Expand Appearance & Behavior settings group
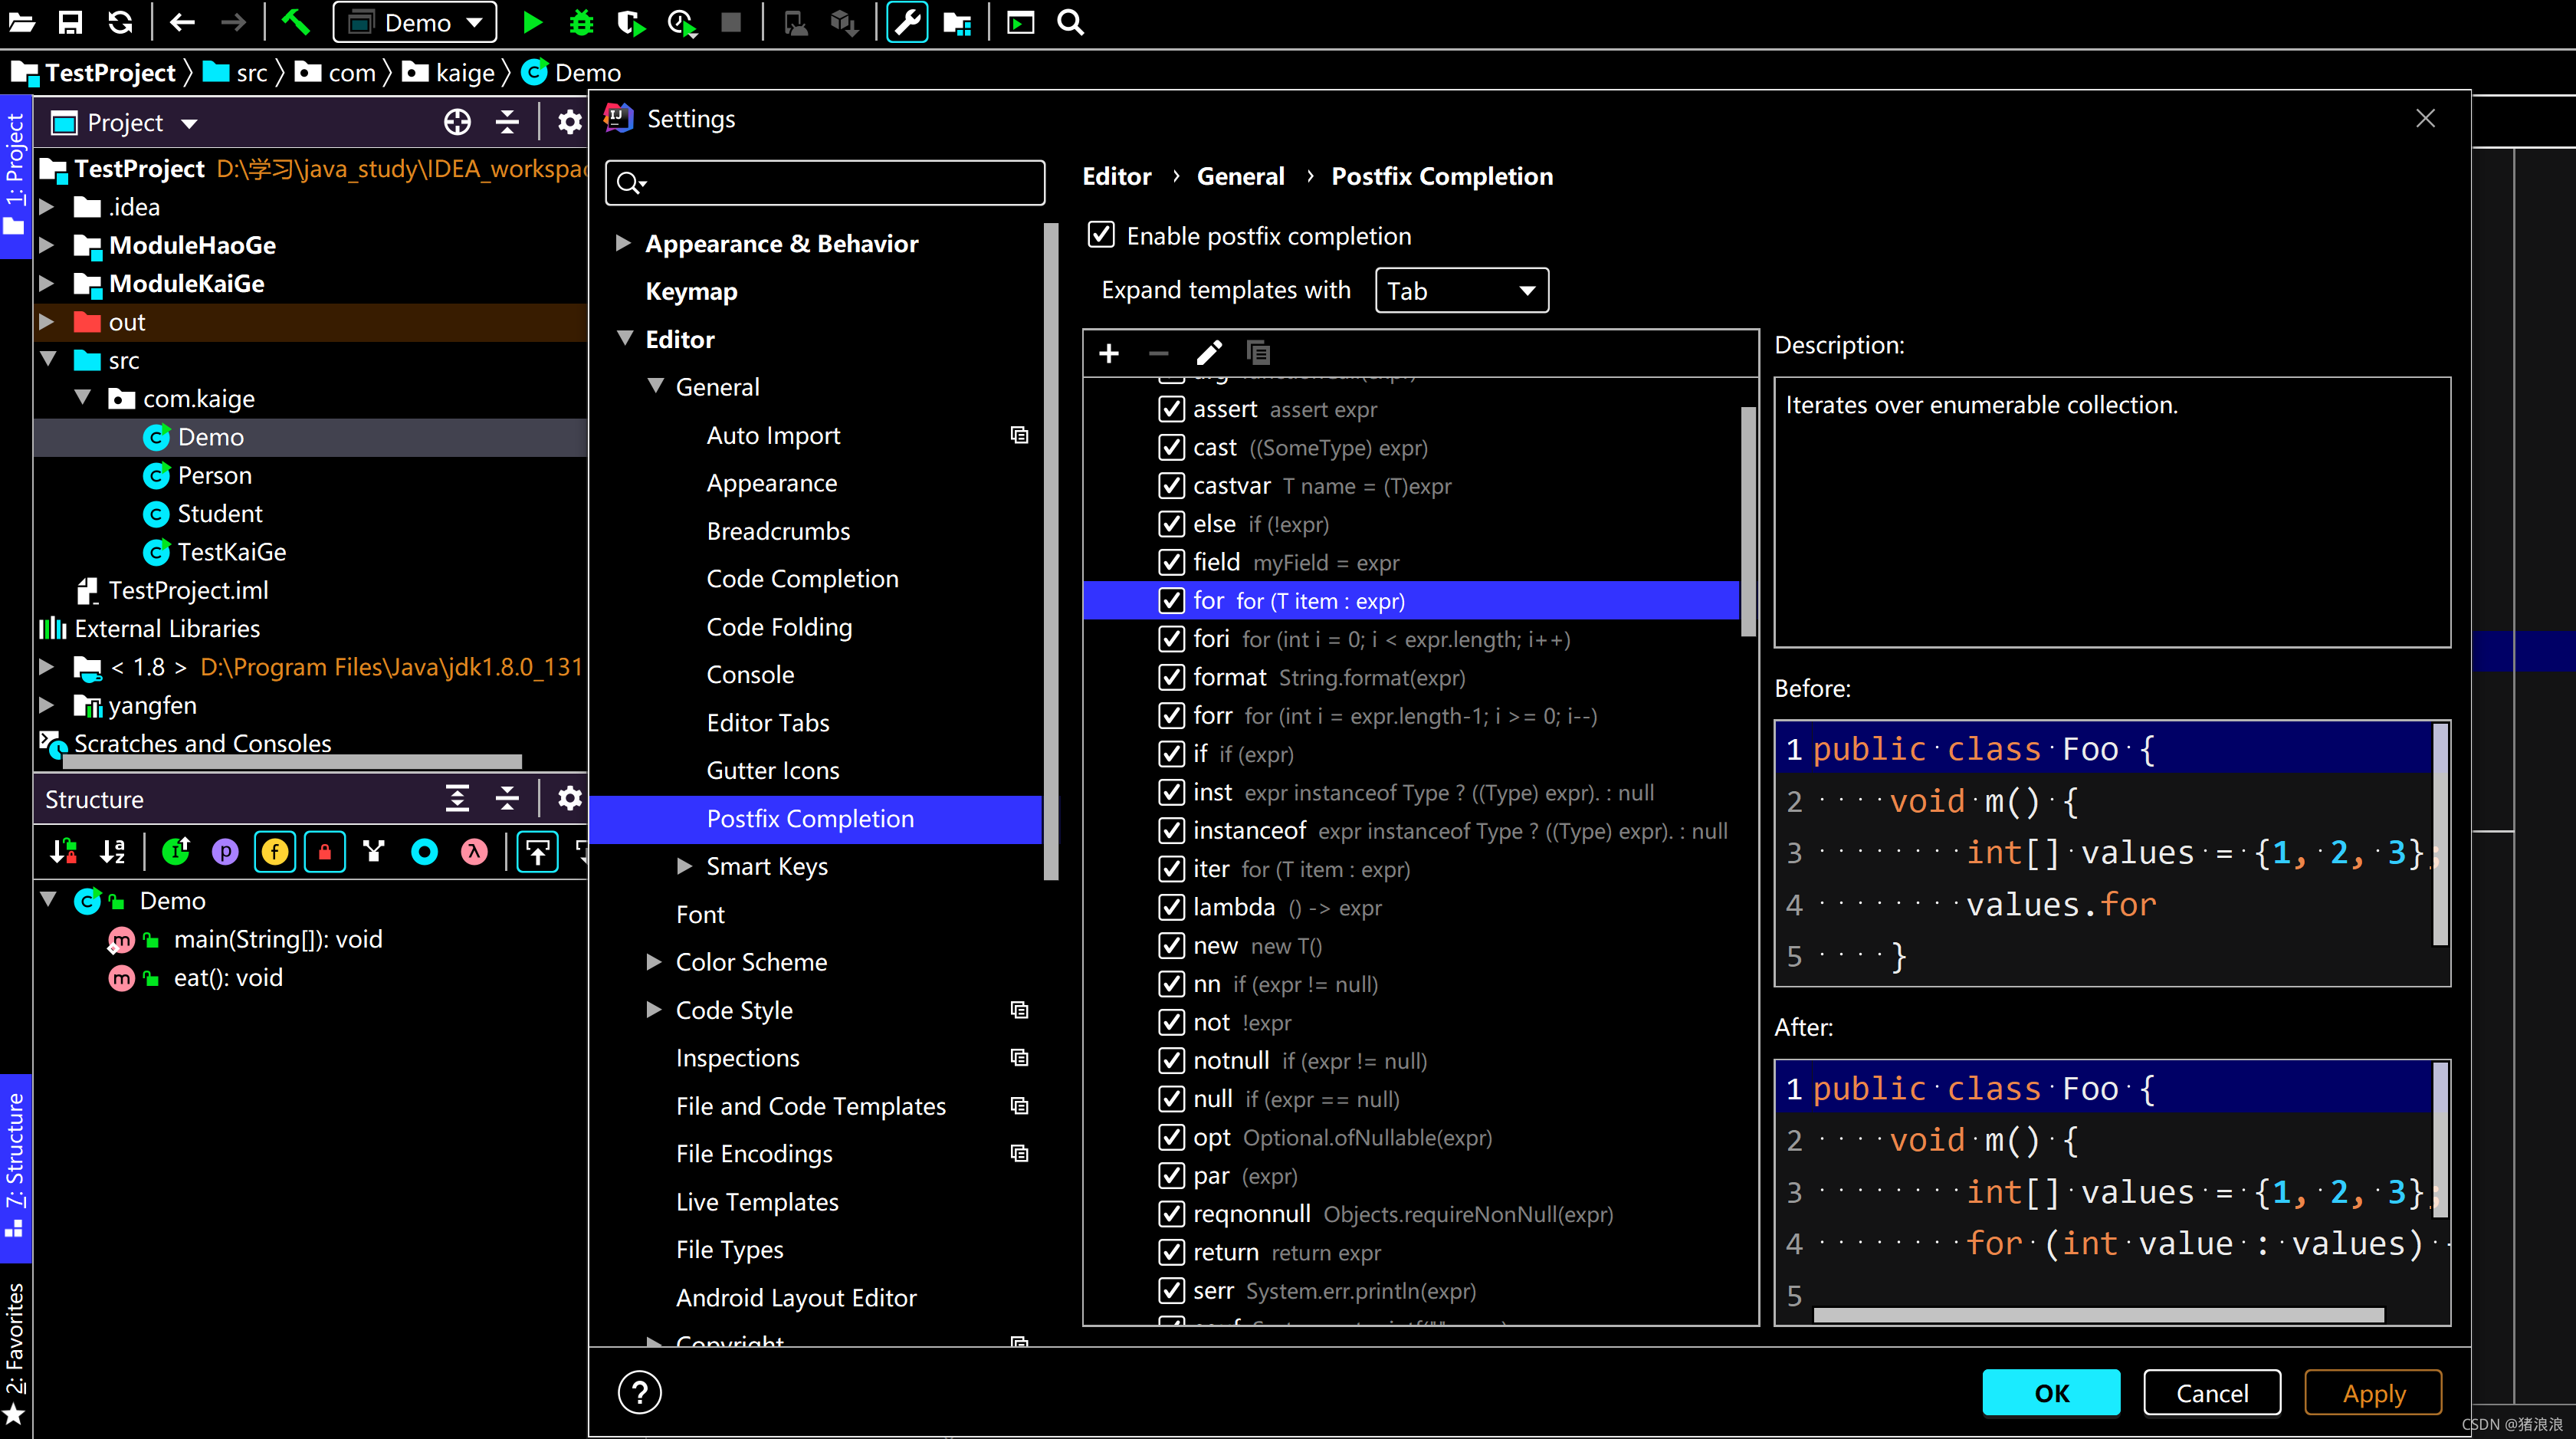 pos(623,242)
